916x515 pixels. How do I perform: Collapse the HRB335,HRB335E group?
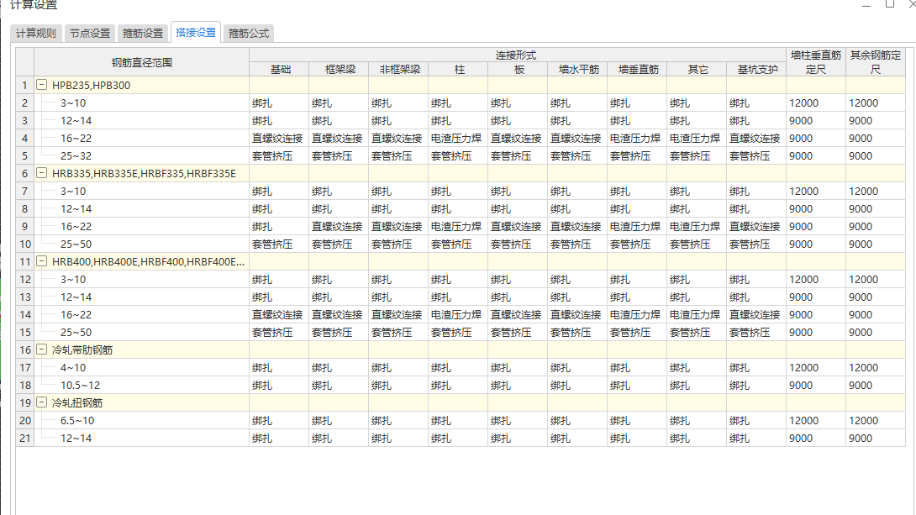point(41,173)
